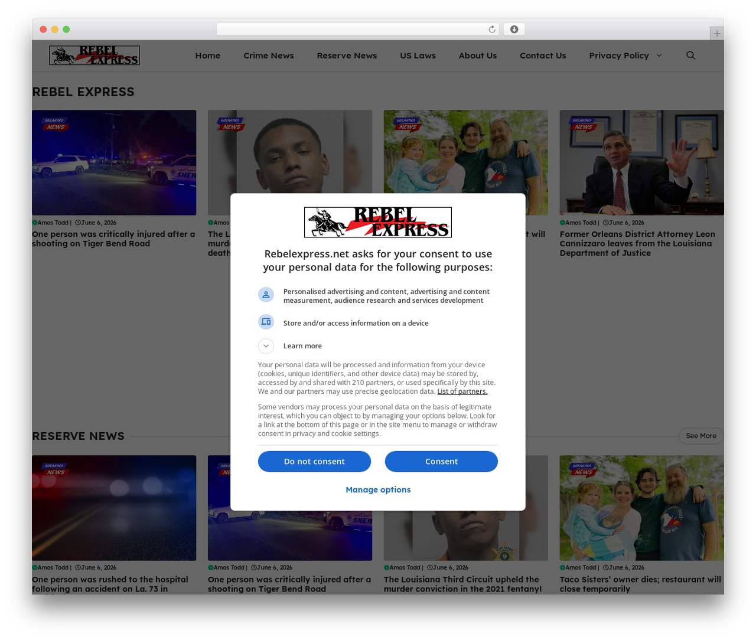Open the US Laws menu item
The image size is (756, 640).
click(x=418, y=55)
